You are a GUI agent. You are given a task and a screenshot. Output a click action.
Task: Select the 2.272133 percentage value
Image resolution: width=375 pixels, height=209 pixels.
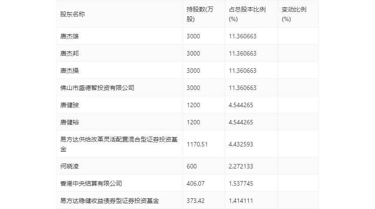coord(241,166)
